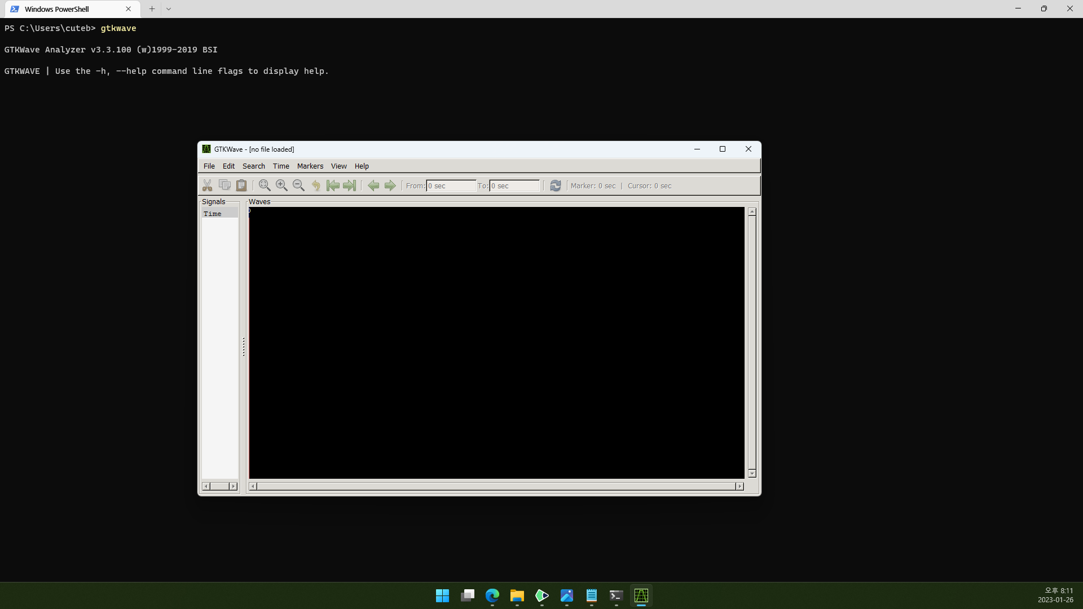Open the Edit menu in GTKWave
The image size is (1083, 609).
pos(228,166)
